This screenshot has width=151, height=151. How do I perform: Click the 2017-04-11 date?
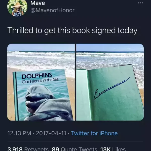[x=51, y=133]
